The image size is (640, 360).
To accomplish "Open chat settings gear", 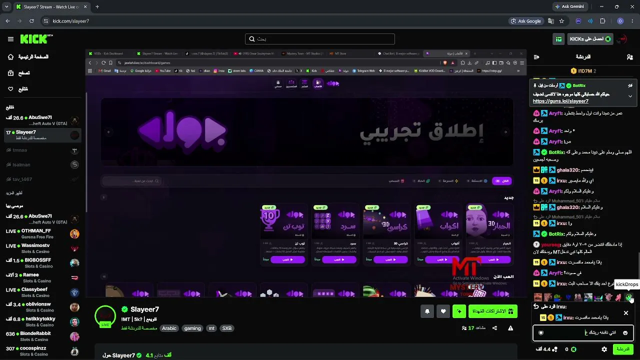I will (x=604, y=349).
